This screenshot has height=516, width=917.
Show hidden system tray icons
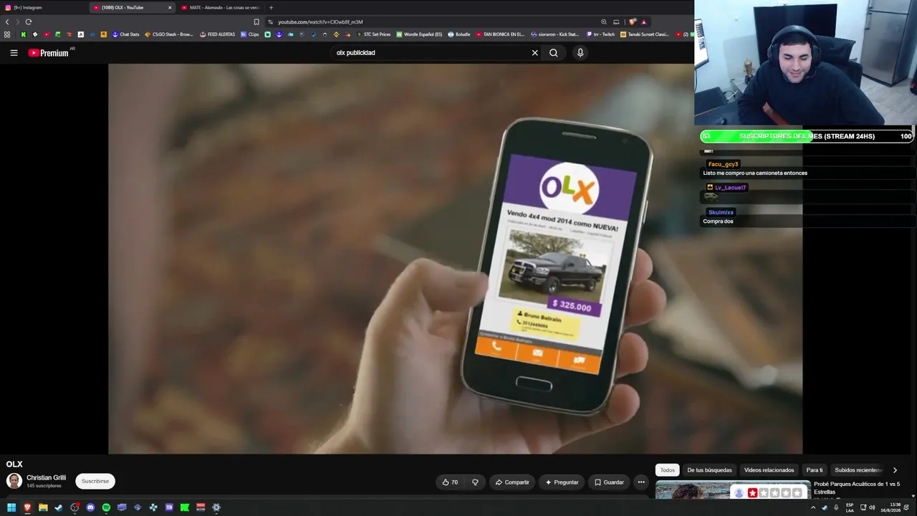coord(813,507)
